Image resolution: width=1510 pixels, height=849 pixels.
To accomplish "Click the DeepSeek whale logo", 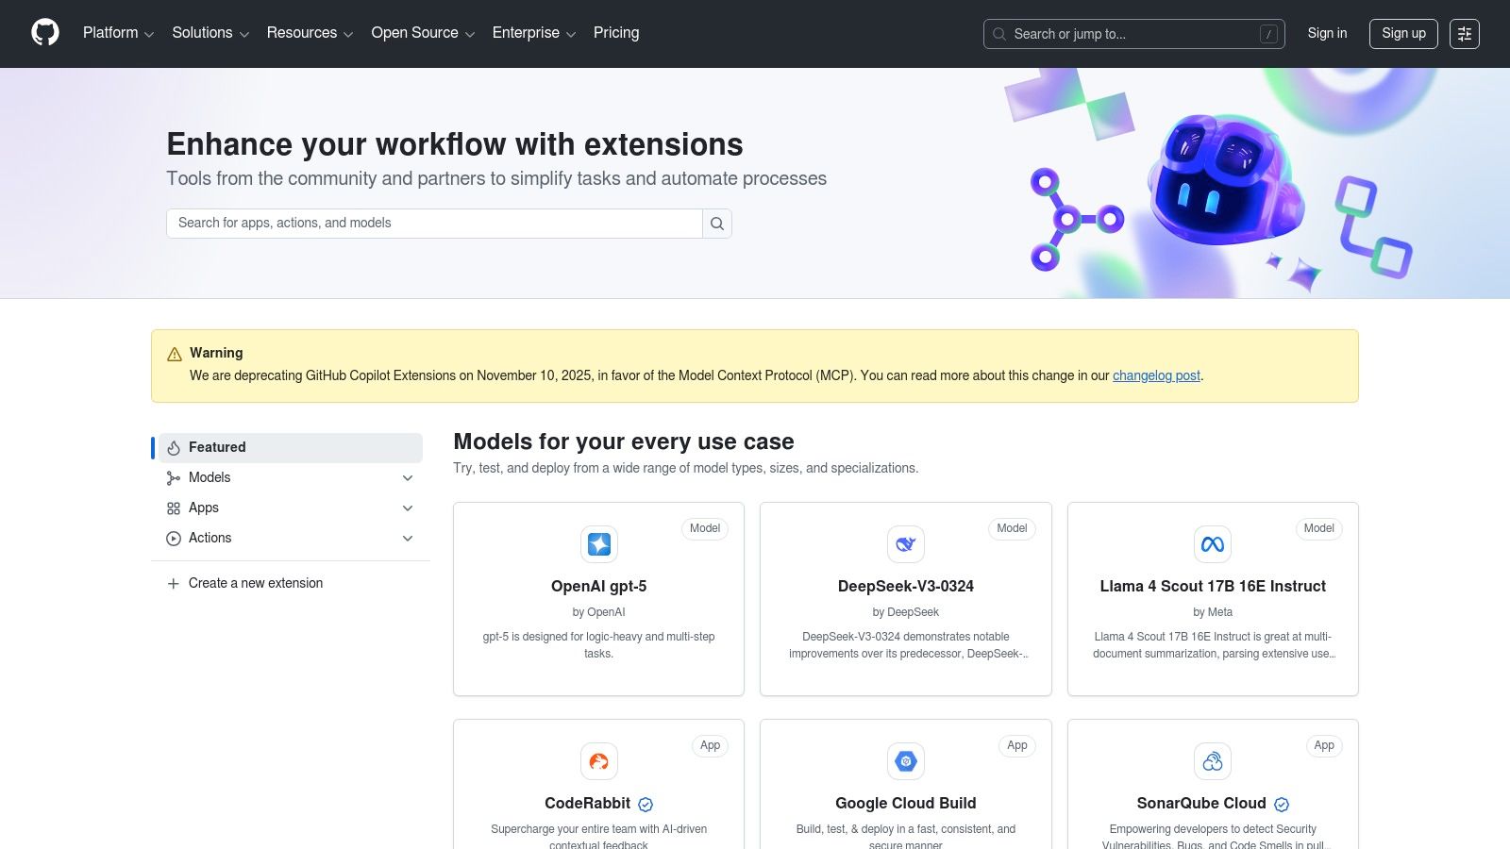I will (x=905, y=544).
